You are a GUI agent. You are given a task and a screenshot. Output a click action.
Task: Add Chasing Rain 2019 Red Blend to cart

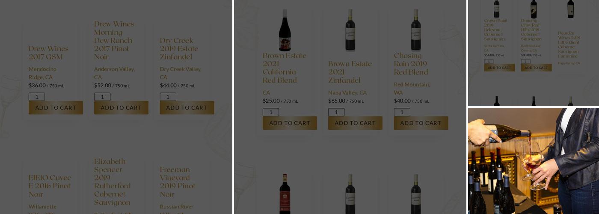421,123
